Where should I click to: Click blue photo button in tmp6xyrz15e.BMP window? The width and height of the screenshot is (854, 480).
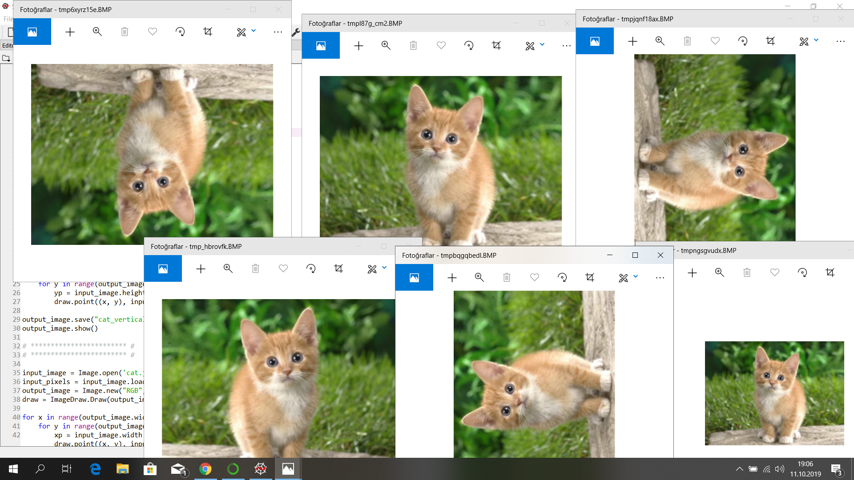(x=32, y=32)
